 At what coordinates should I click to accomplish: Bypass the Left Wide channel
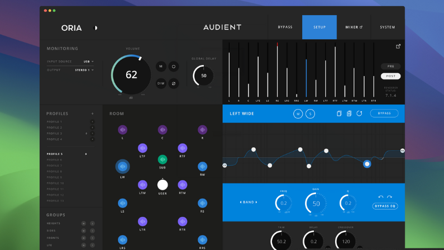pyautogui.click(x=384, y=114)
